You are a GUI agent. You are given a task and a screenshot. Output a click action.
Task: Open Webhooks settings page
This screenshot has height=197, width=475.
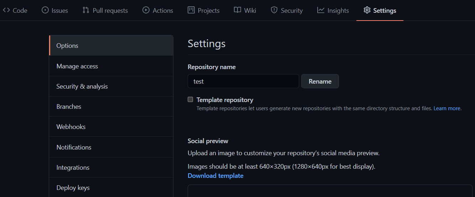(x=71, y=127)
